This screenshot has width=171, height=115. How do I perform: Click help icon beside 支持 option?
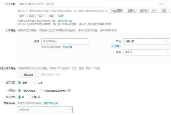[39, 97]
